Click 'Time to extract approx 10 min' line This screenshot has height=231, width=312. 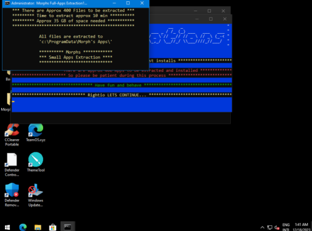(x=73, y=16)
